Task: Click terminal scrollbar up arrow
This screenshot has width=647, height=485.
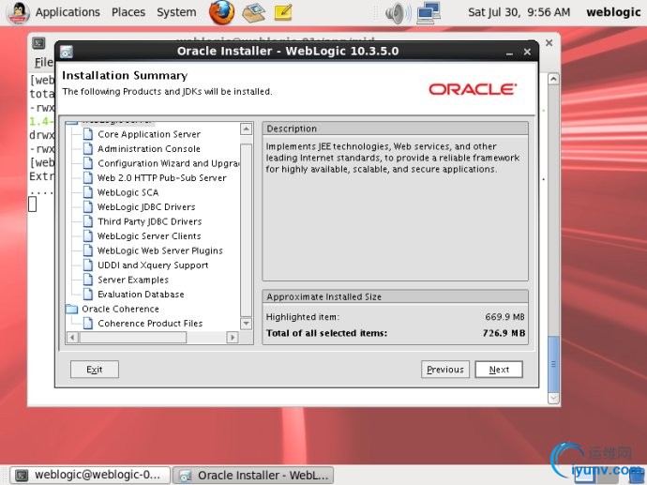Action: [x=553, y=79]
